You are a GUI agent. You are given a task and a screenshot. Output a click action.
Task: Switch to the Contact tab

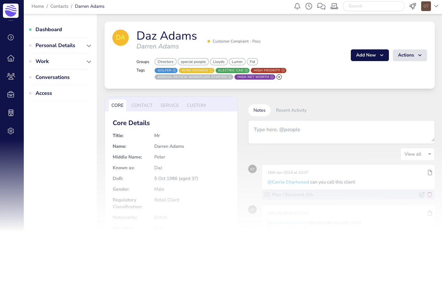click(142, 105)
